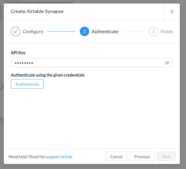This screenshot has width=186, height=169.
Task: Click the blue-outlined Authenticate button
Action: pos(27,84)
